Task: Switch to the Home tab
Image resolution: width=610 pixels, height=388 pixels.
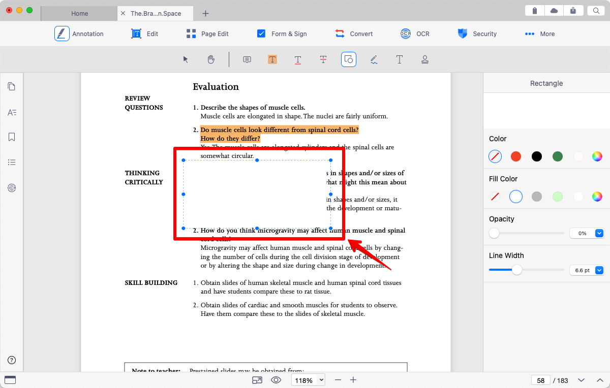Action: point(79,14)
